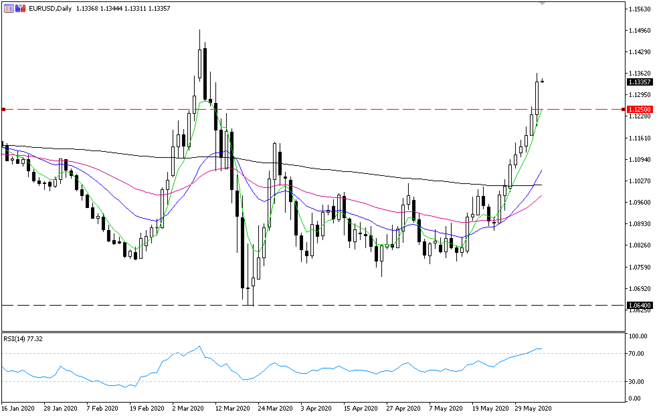Click the 19 May 2020 date label
The height and width of the screenshot is (416, 659).
click(490, 408)
